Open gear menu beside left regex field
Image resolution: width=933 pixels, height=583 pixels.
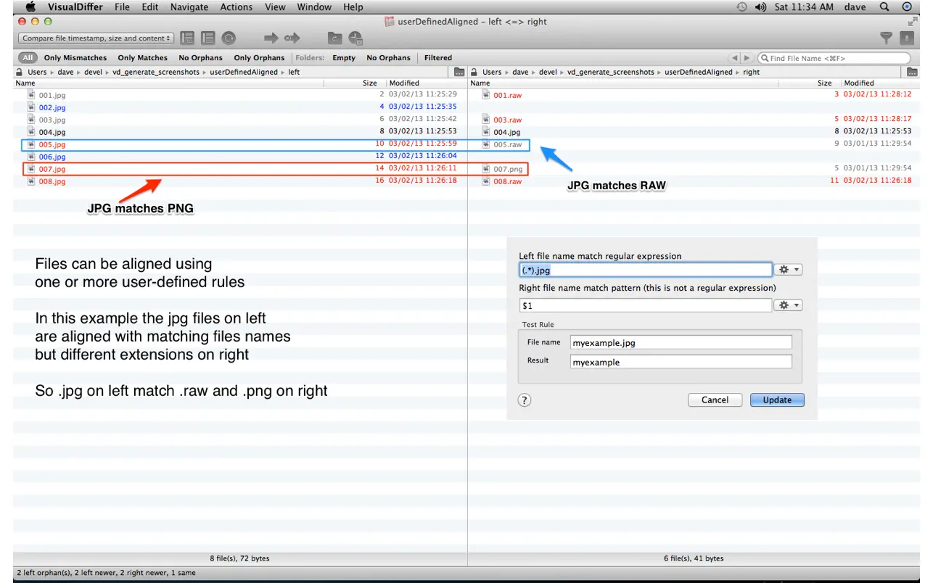pyautogui.click(x=788, y=270)
